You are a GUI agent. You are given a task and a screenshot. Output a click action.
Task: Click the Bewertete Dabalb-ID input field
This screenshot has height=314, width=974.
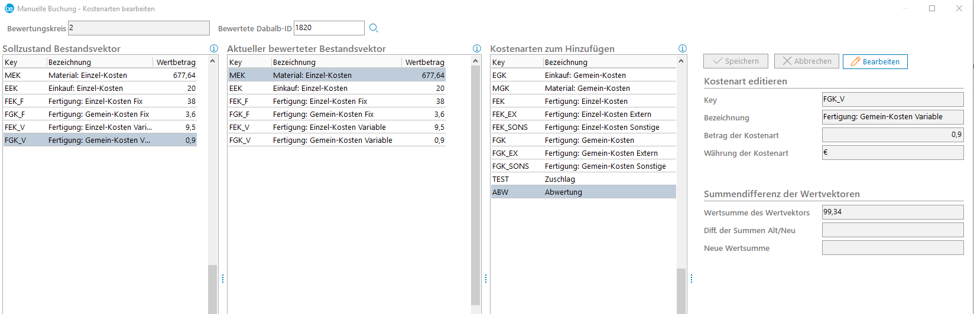pyautogui.click(x=329, y=28)
